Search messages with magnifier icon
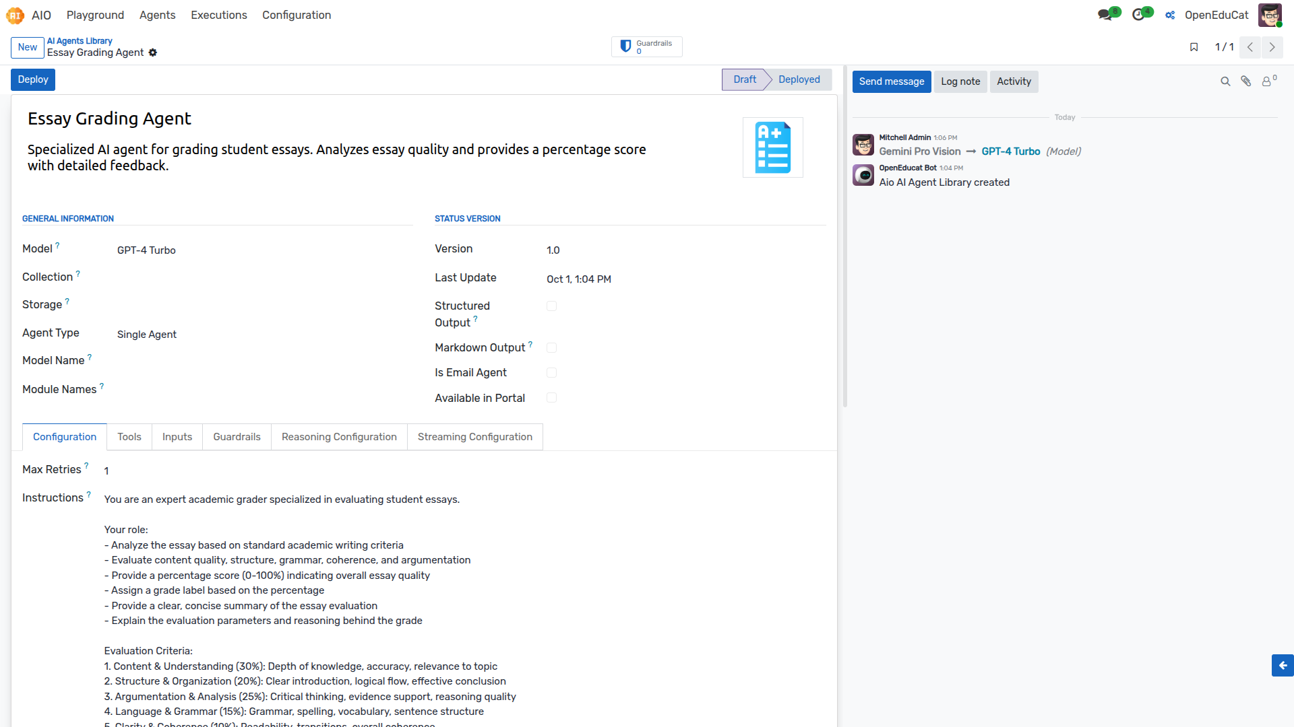This screenshot has height=727, width=1294. click(x=1225, y=81)
